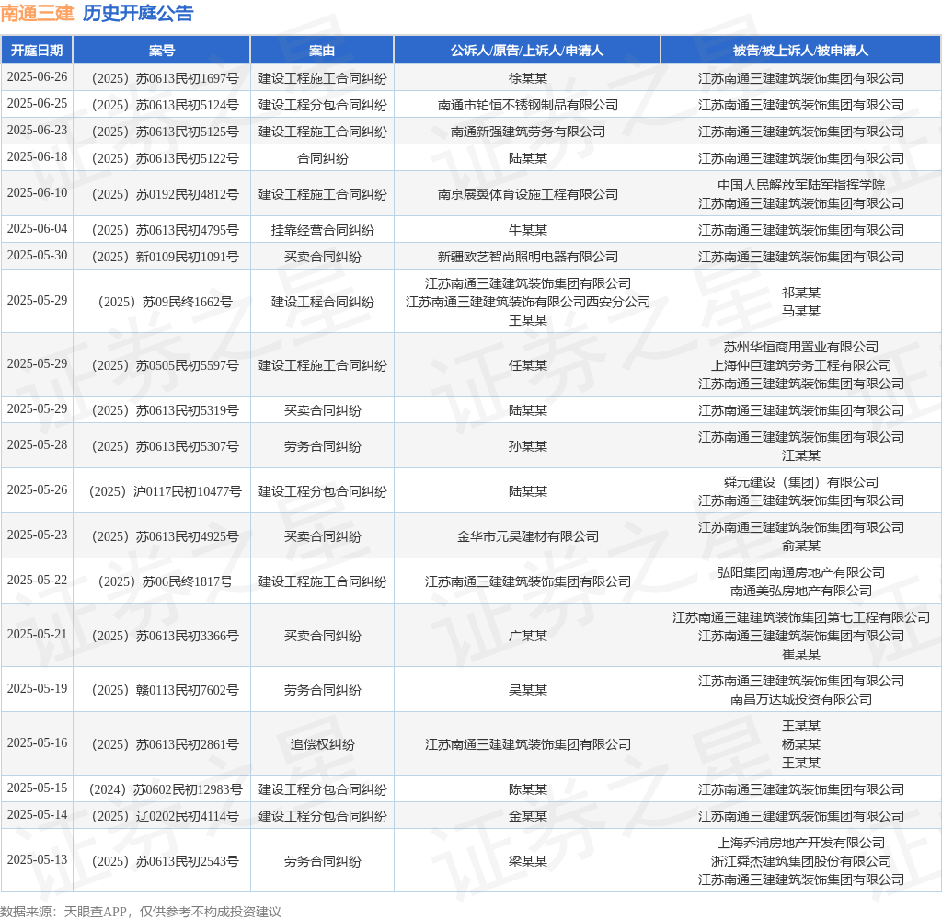Click the 历史开庭公告 heading
Viewport: 942px width, 920px height.
138,13
